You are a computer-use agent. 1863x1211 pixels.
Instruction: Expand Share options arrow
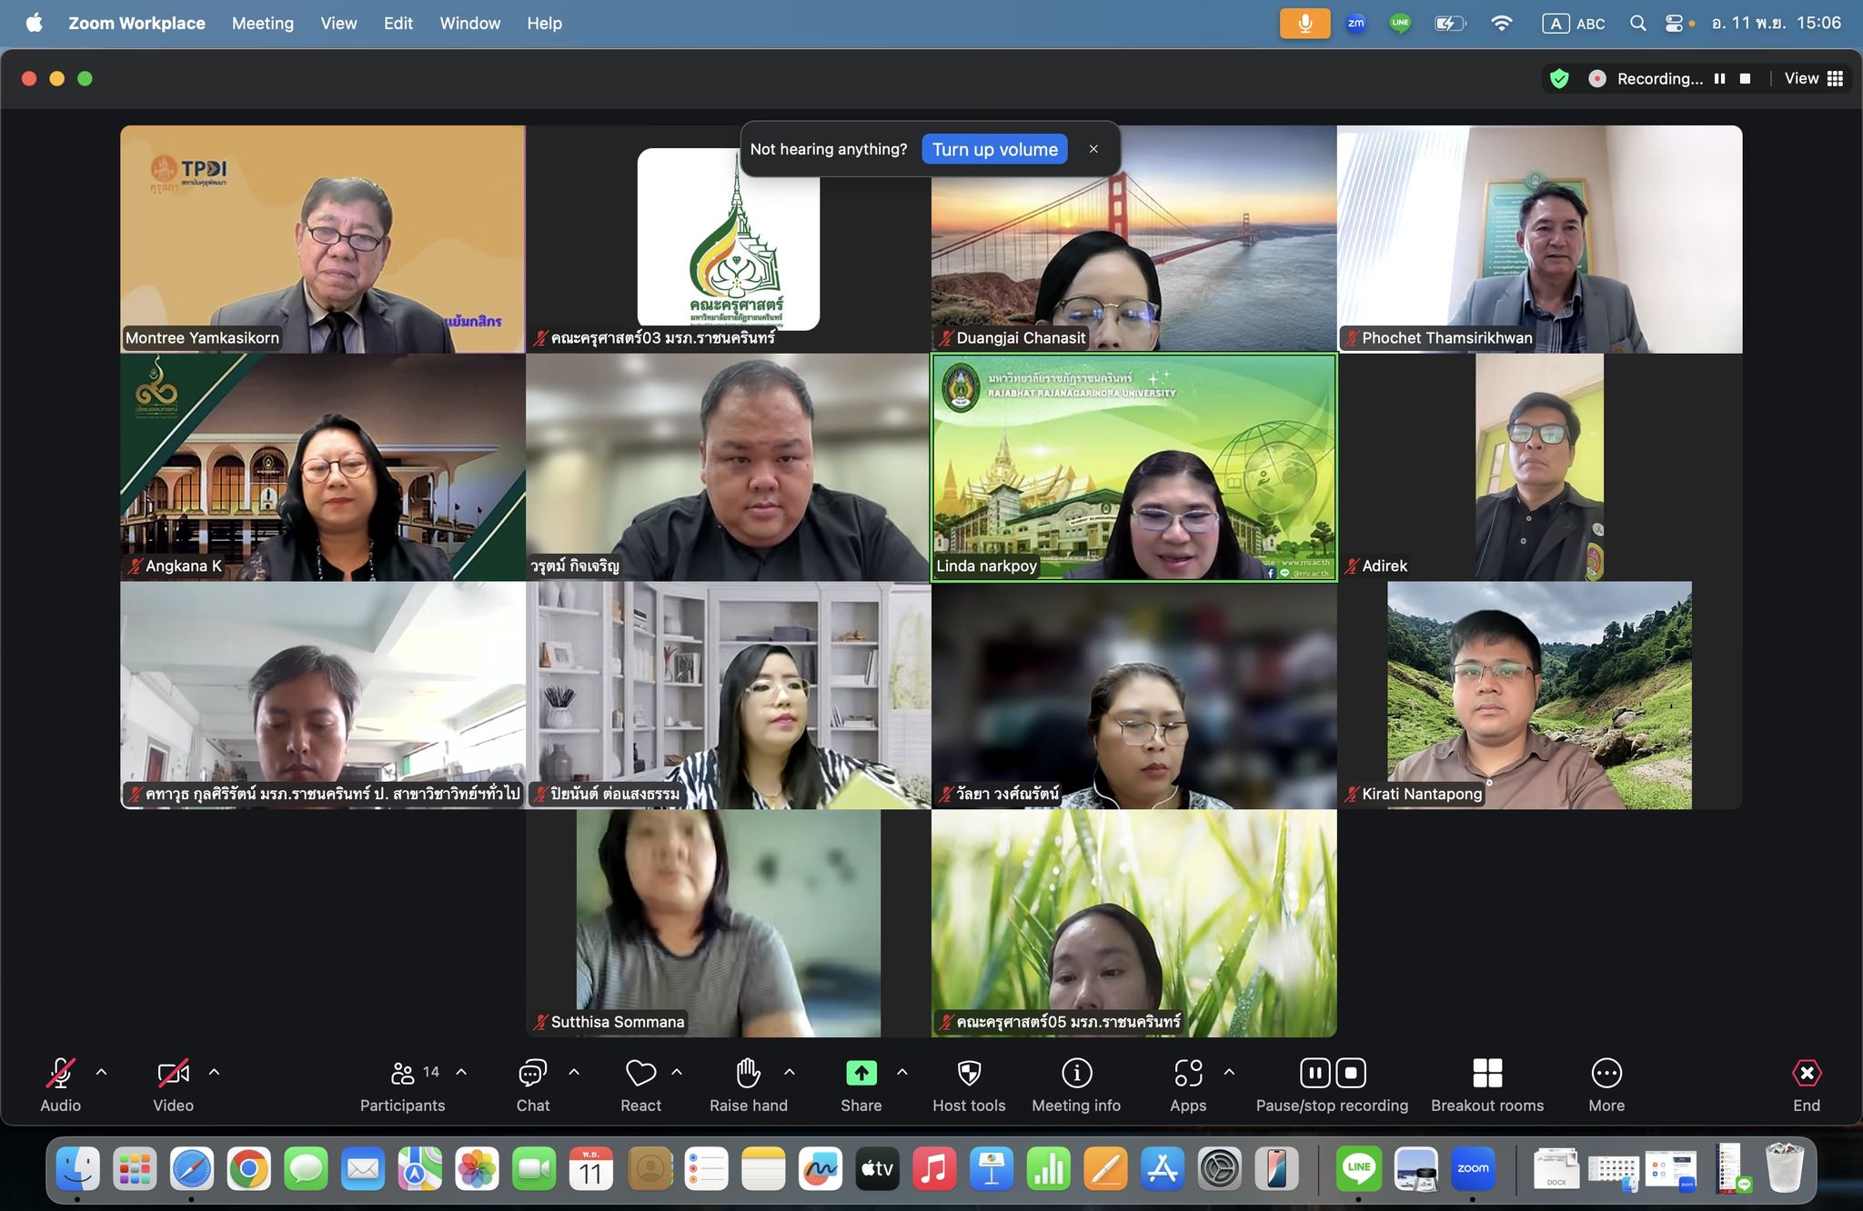902,1073
